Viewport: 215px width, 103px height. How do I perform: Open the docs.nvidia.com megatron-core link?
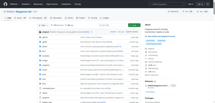coord(162,36)
